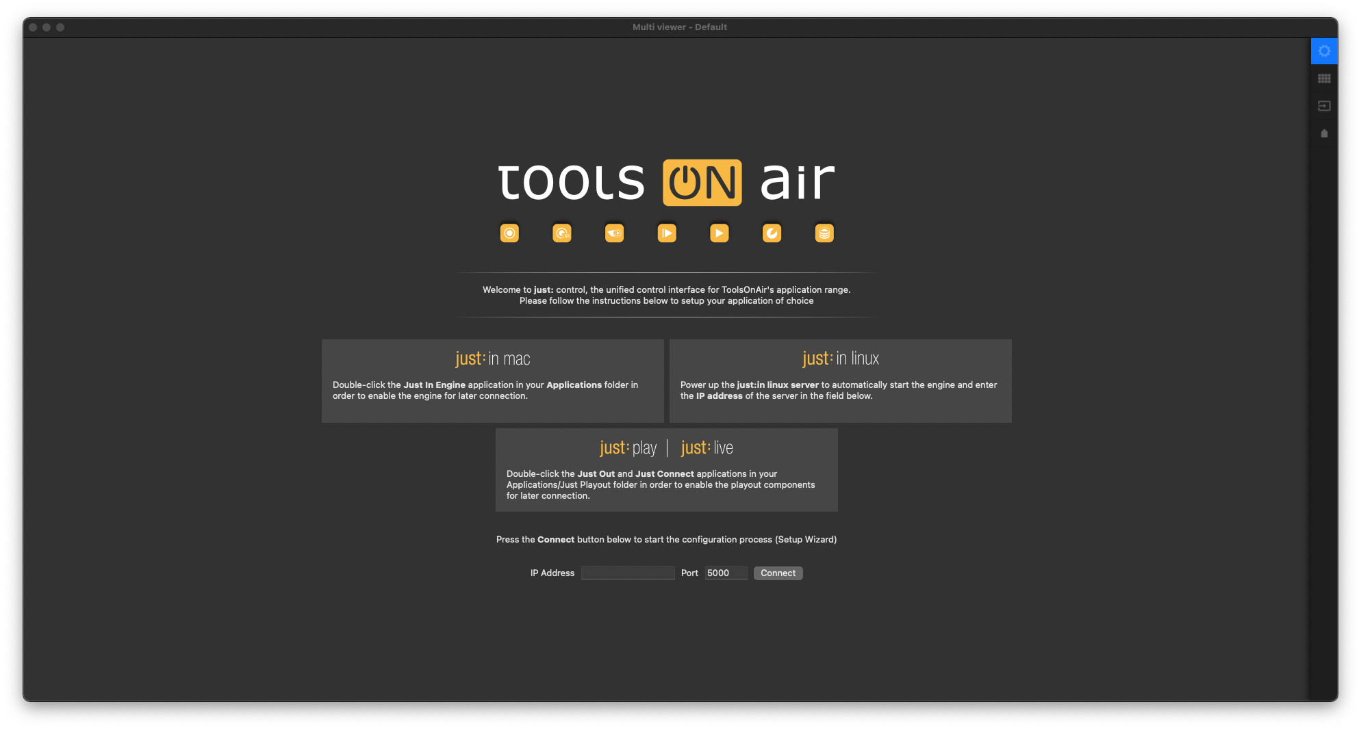Click the ToolsOnAir ON logo

702,183
